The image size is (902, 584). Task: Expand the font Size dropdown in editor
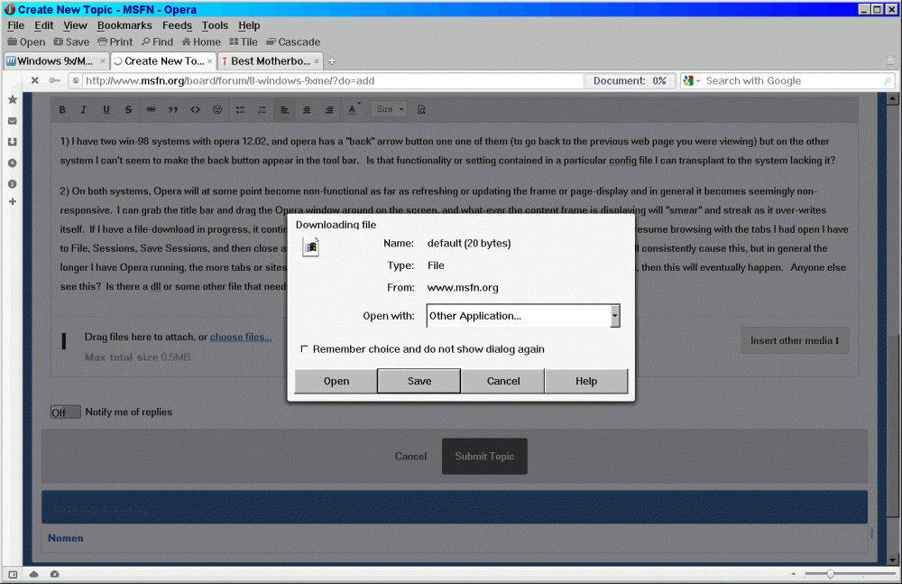pos(390,109)
